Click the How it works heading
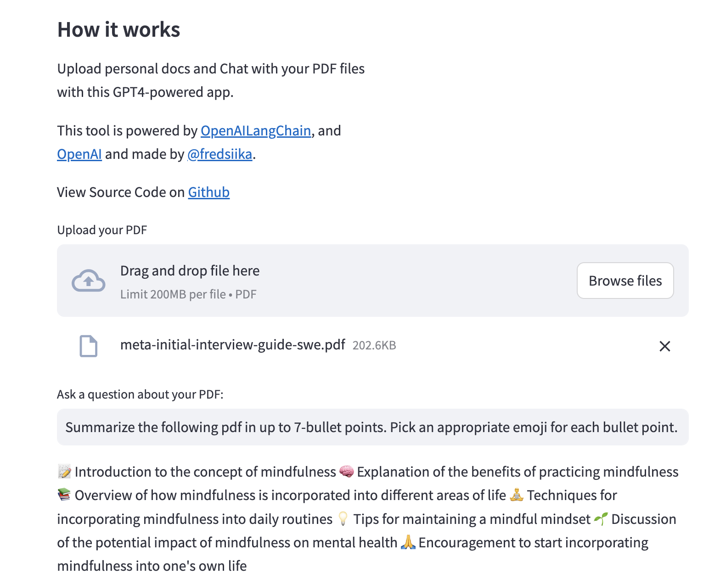The width and height of the screenshot is (709, 585). coord(118,30)
